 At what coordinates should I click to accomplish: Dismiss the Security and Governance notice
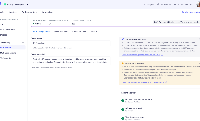coord(199,63)
